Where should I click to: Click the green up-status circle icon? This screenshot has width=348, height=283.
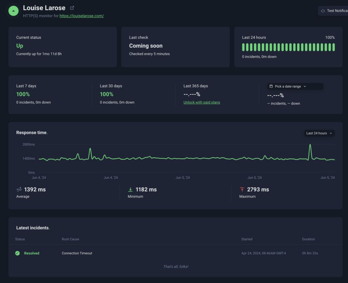click(13, 11)
